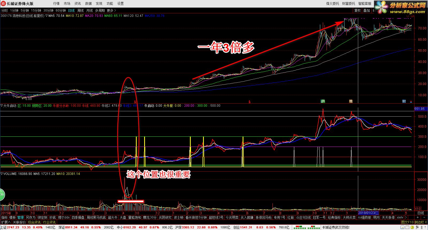Toggle the 复权 button
The image size is (428, 230).
(x=358, y=10)
